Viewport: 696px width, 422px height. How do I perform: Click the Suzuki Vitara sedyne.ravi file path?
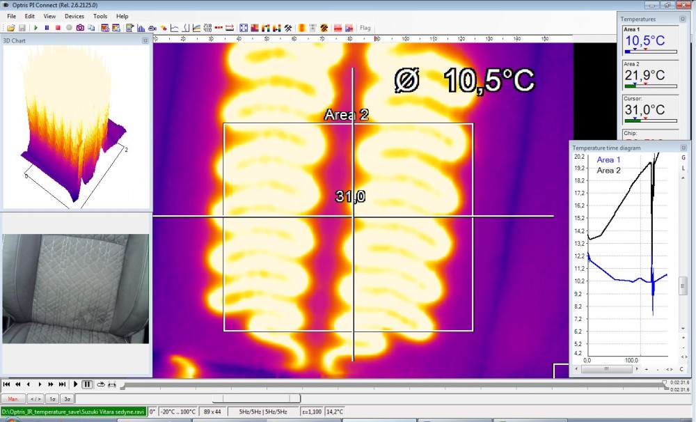(74, 412)
